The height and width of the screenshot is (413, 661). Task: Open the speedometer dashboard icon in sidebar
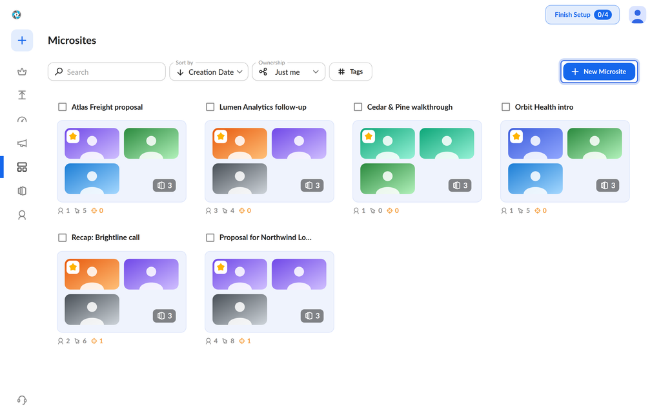[x=22, y=119]
